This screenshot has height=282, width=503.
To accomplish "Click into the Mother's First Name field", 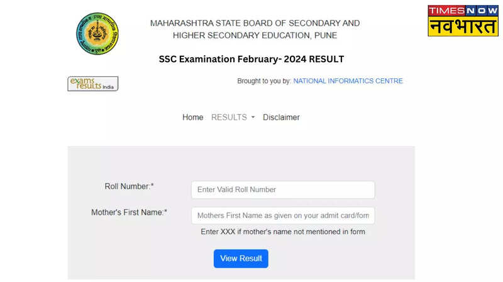I will click(283, 216).
